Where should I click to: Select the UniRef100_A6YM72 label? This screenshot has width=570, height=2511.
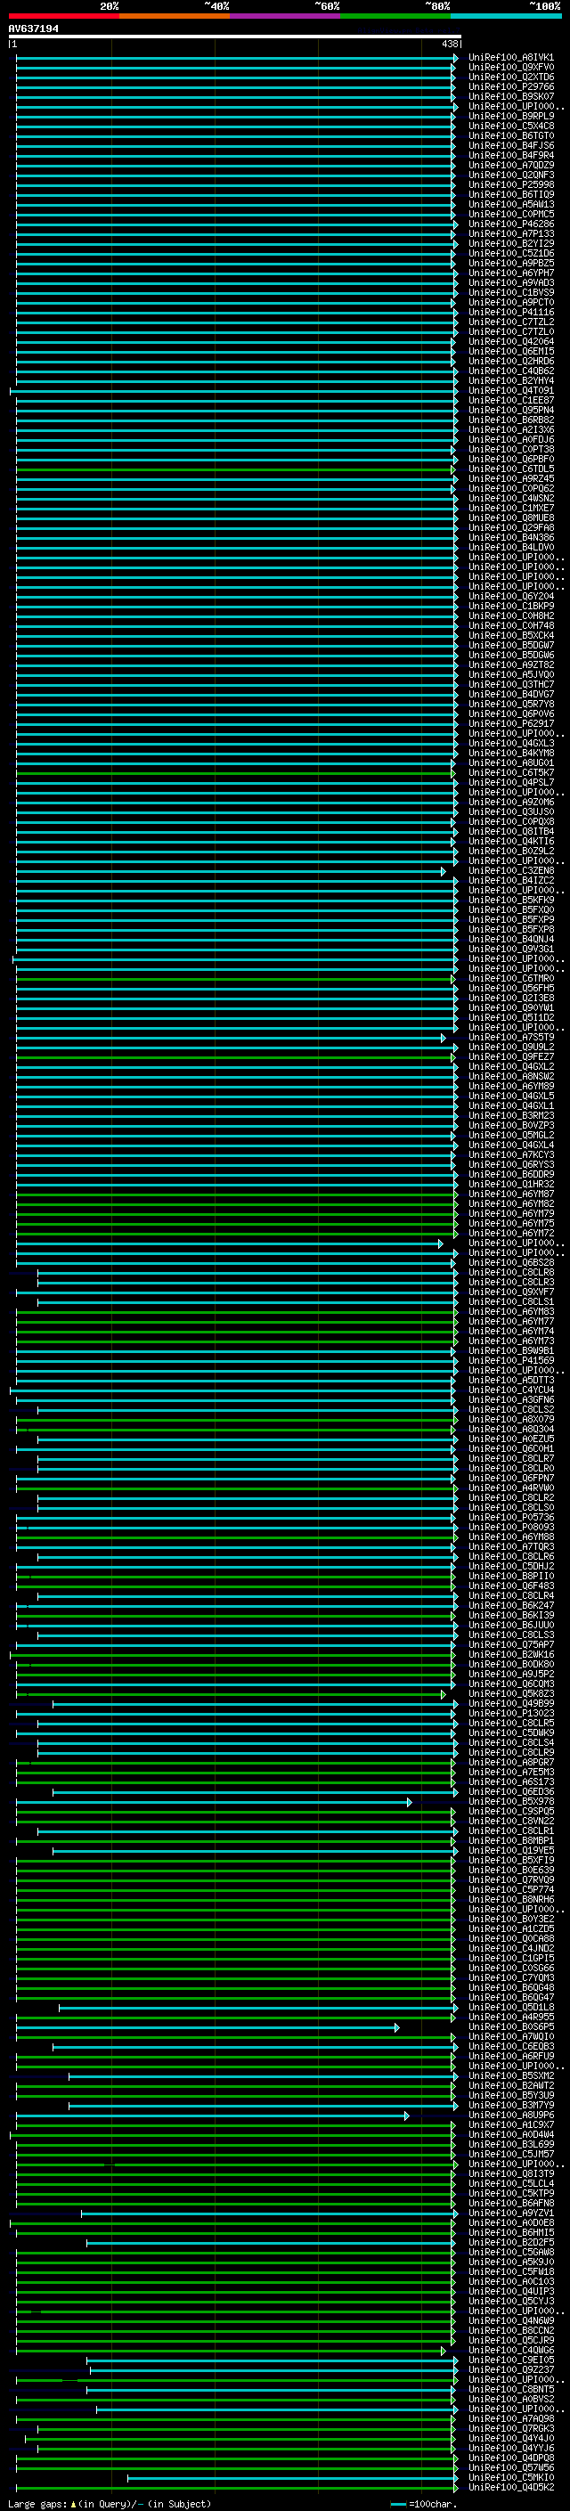click(x=510, y=1233)
